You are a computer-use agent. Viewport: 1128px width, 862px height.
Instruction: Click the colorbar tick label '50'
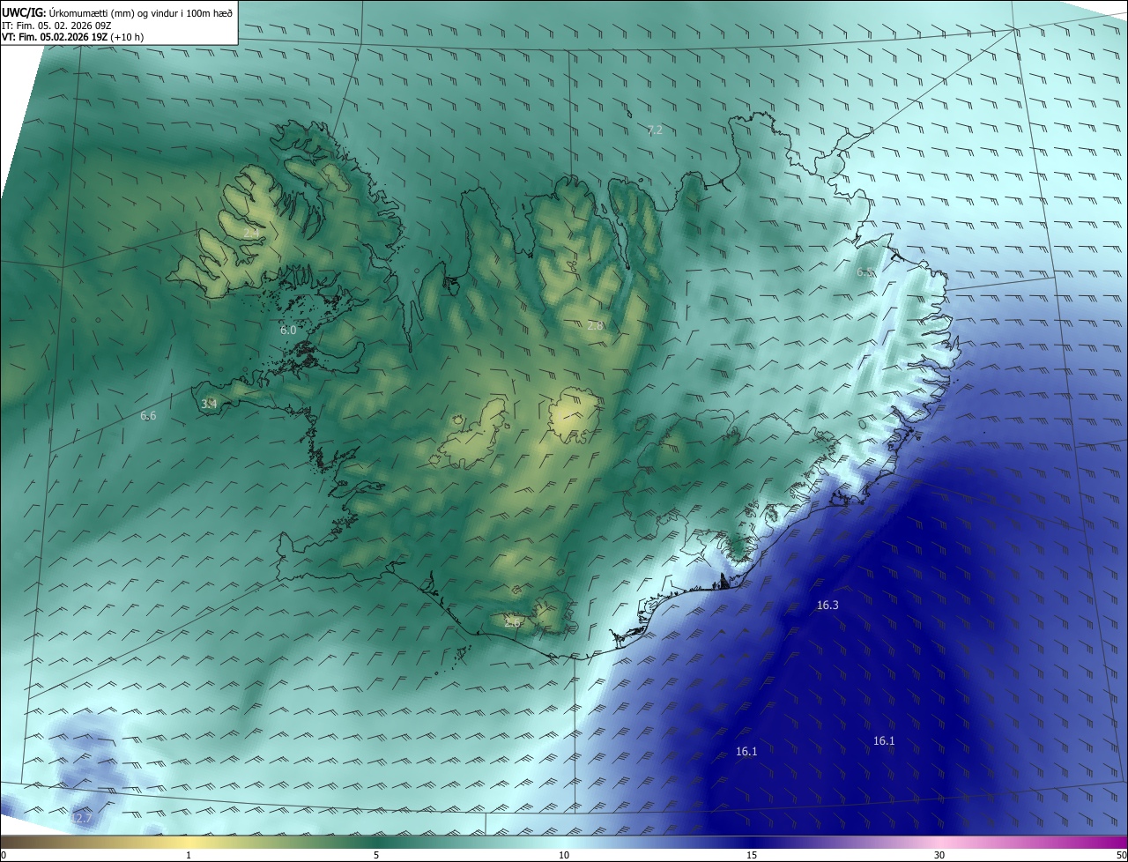pyautogui.click(x=1121, y=855)
